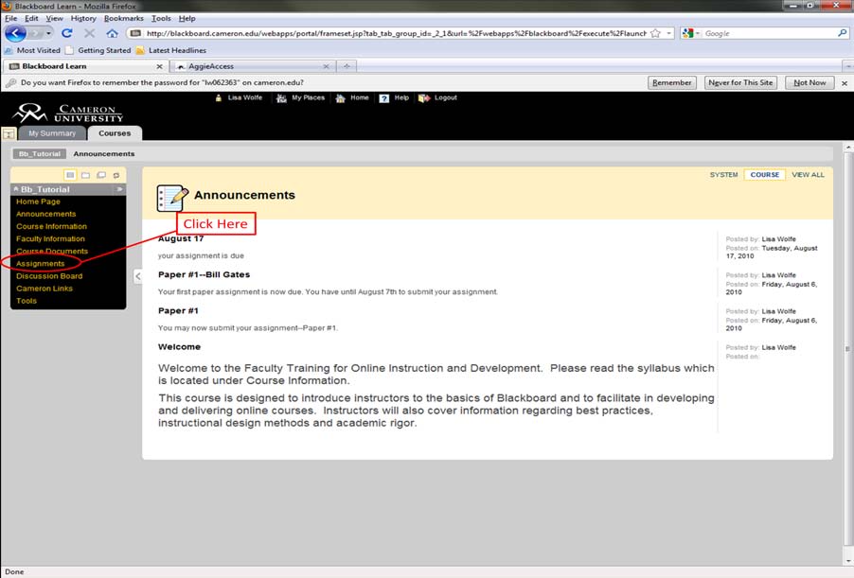
Task: Open the history dropdown beside the Back button
Action: pos(48,33)
